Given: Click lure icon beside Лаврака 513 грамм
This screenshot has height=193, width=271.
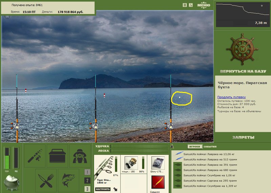Looking at the screenshot, I should click(x=179, y=159).
